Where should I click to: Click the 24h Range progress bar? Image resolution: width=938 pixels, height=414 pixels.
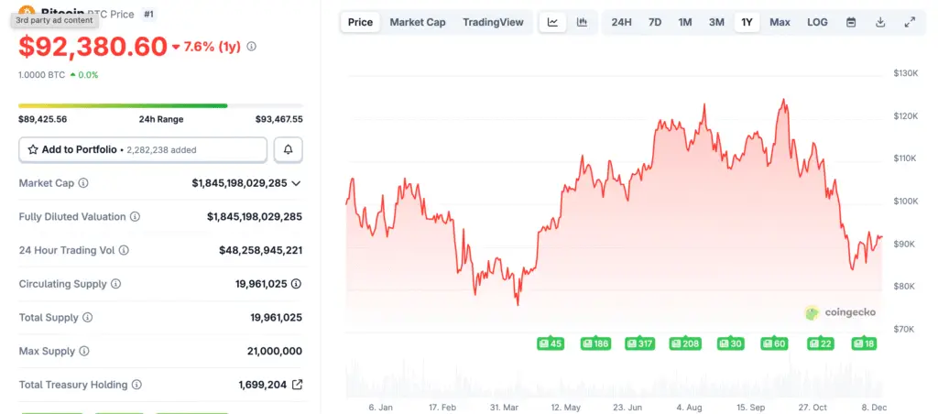(x=160, y=105)
